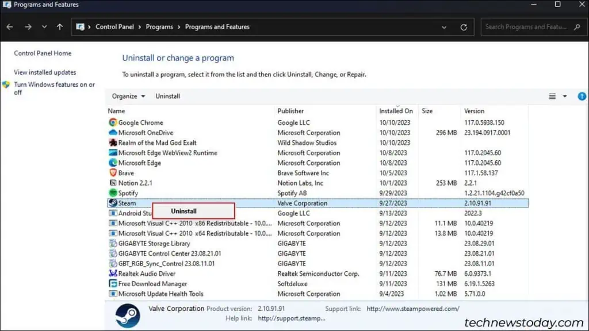The width and height of the screenshot is (589, 331).
Task: Select the Google Chrome program icon
Action: (x=113, y=122)
